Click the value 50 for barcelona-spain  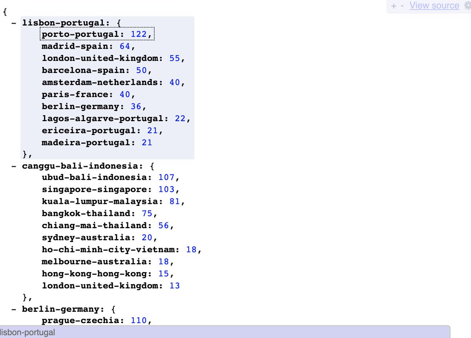tap(141, 71)
